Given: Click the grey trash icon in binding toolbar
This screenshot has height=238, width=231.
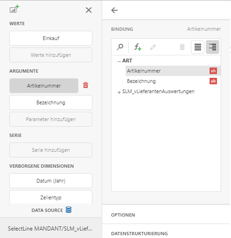Looking at the screenshot, I should (x=182, y=47).
